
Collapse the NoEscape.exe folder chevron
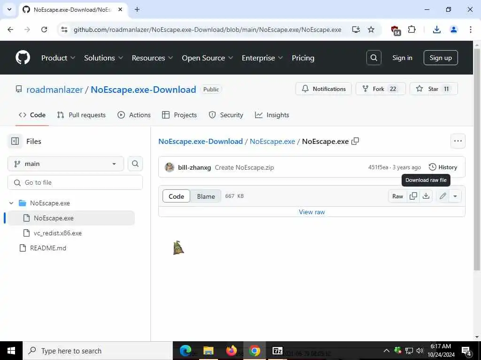pyautogui.click(x=11, y=203)
